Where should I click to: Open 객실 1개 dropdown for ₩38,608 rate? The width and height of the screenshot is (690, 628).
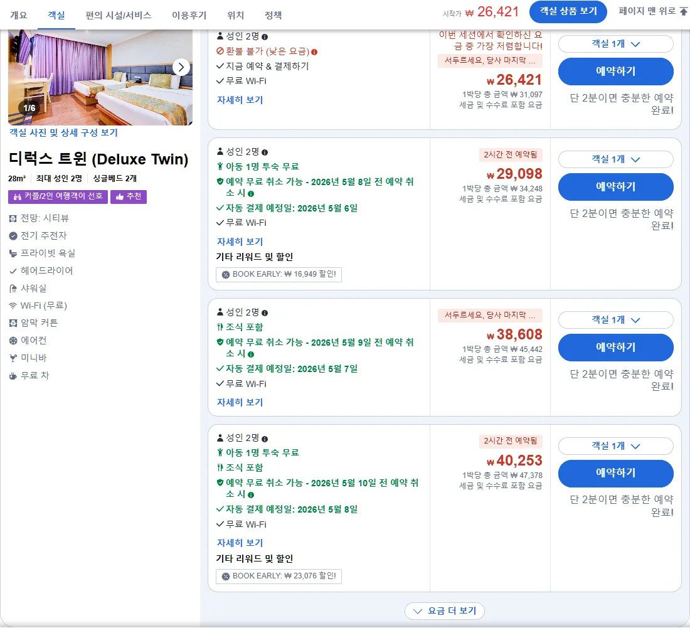pos(615,320)
